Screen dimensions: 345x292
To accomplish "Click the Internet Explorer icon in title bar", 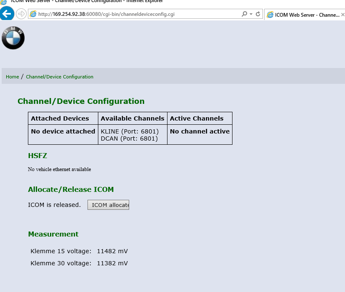I will (3, 2).
